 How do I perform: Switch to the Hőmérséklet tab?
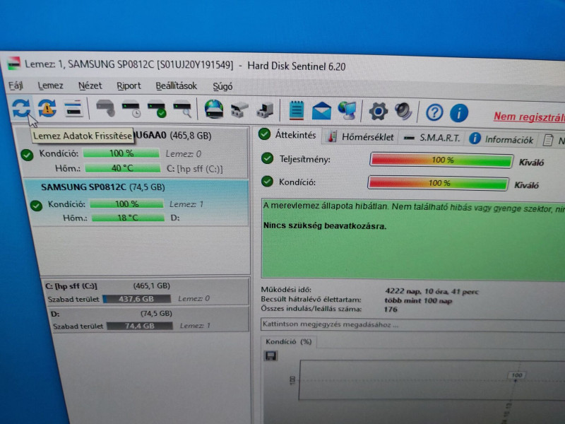coord(360,137)
